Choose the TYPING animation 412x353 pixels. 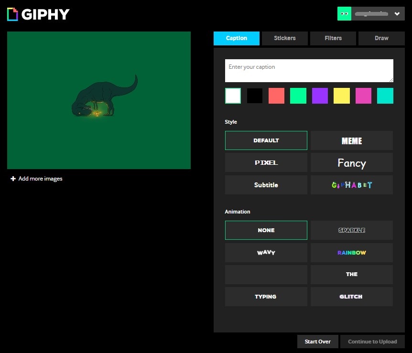point(266,297)
